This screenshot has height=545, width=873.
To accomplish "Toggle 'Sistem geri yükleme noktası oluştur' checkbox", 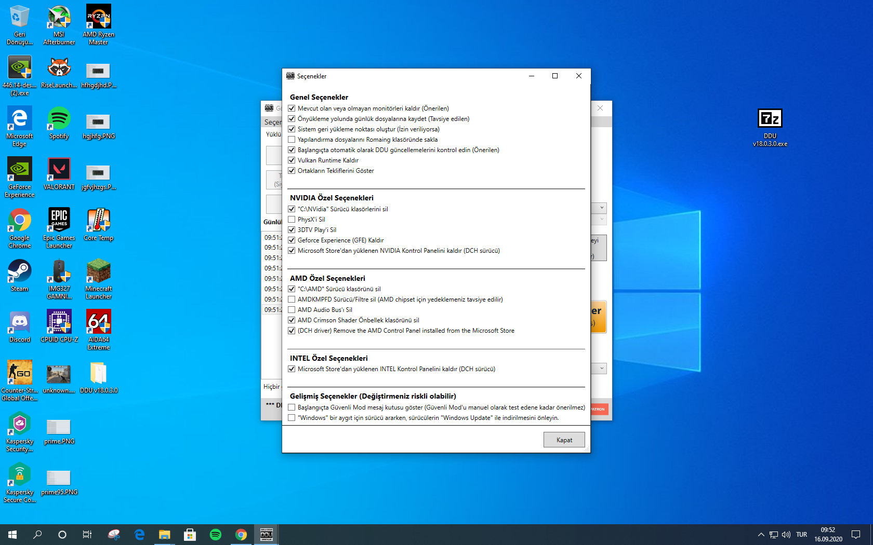I will pyautogui.click(x=292, y=129).
